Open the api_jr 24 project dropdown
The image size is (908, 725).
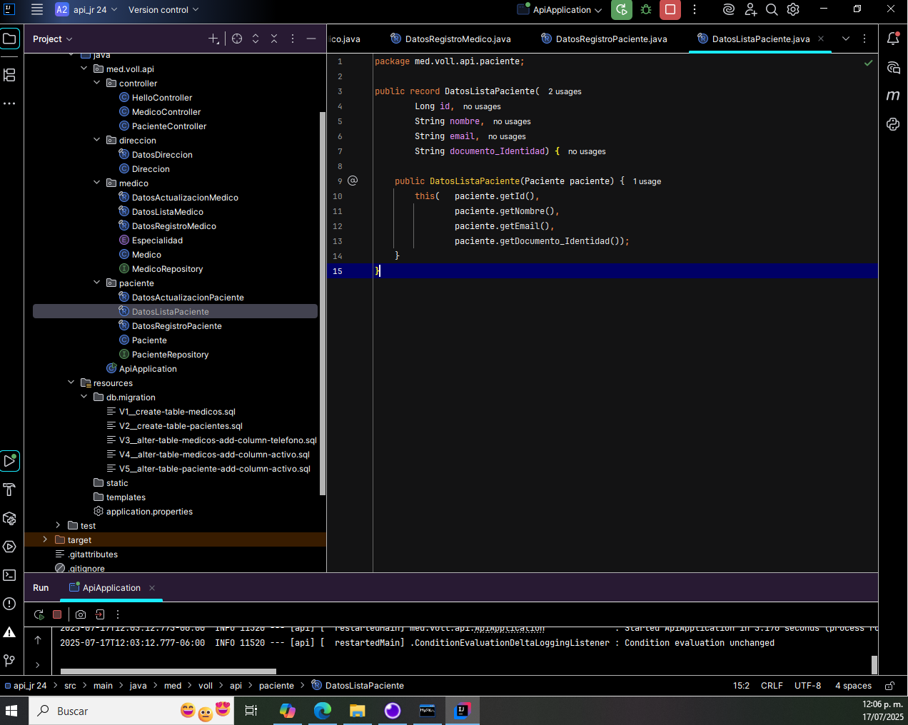click(x=86, y=9)
